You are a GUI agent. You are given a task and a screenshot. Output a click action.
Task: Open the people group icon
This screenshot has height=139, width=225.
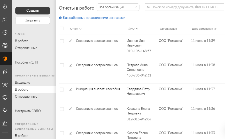tap(5, 45)
